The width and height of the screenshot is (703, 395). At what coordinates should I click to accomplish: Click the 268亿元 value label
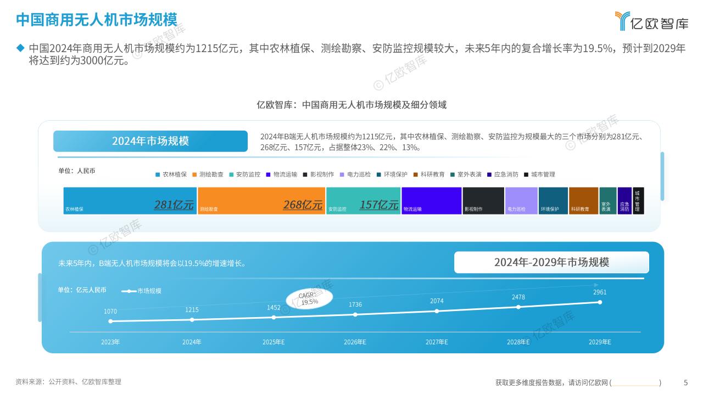(303, 205)
